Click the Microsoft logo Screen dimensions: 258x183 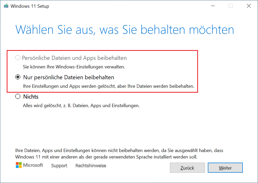(29, 165)
